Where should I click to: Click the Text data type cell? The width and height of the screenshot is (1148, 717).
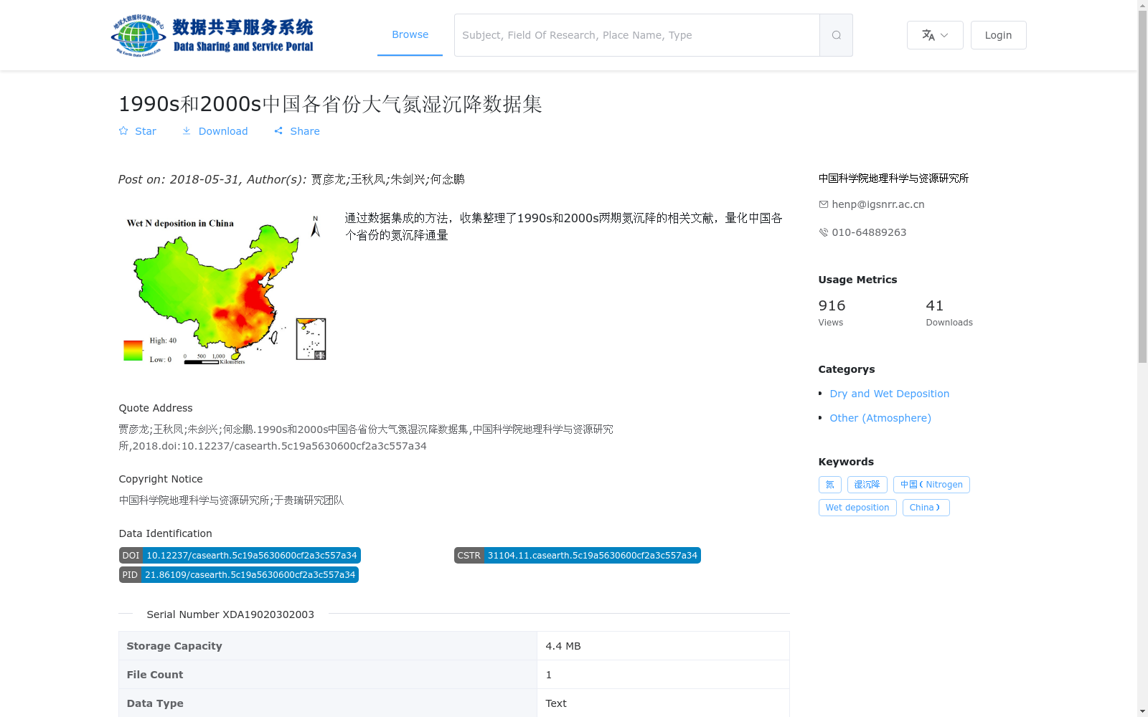click(x=663, y=703)
